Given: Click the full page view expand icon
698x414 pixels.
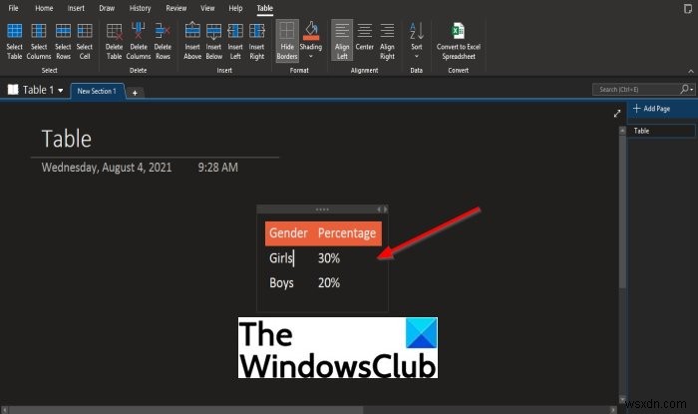Looking at the screenshot, I should [x=617, y=114].
